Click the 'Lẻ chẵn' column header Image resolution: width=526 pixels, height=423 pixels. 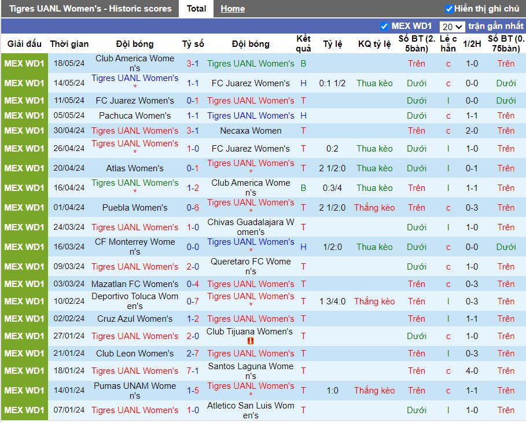click(448, 43)
